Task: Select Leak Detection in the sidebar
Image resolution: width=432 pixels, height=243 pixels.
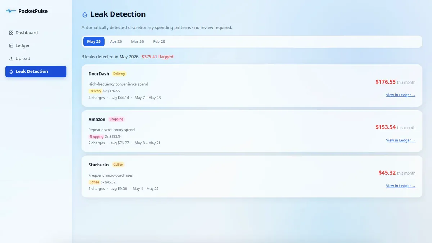Action: point(36,71)
